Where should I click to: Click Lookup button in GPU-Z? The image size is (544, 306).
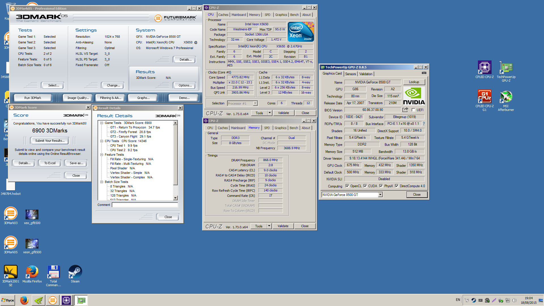tap(414, 82)
